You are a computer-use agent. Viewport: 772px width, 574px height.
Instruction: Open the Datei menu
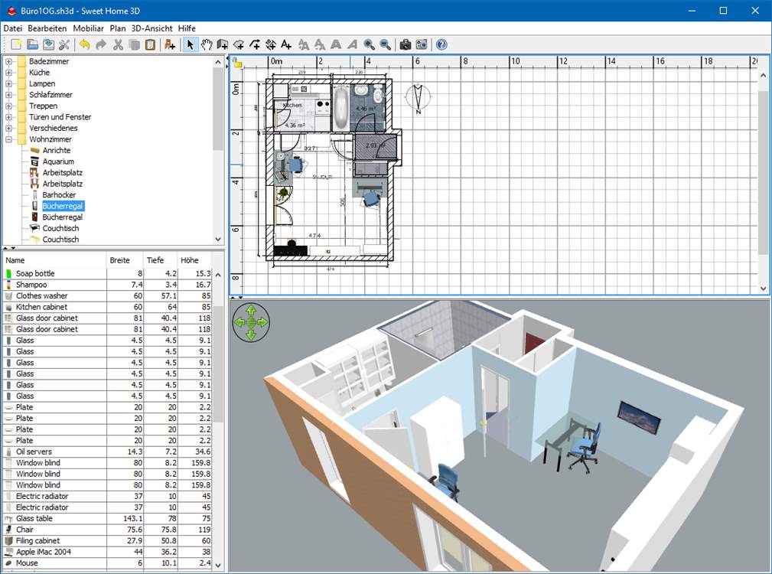13,28
